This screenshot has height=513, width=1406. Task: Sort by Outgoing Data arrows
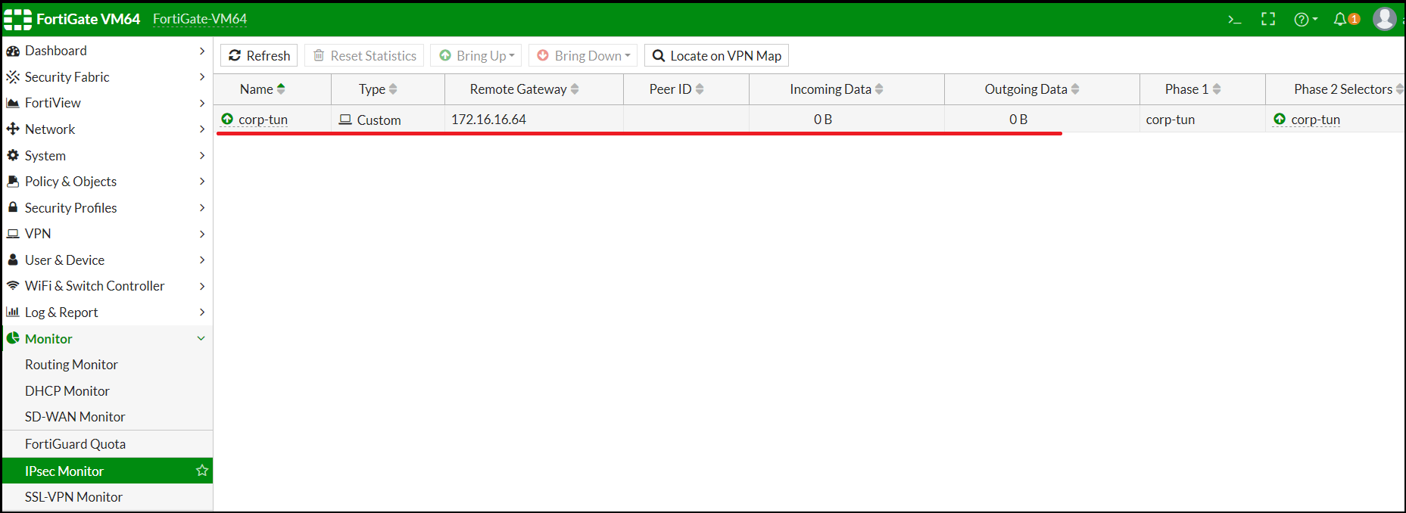[x=1075, y=89]
